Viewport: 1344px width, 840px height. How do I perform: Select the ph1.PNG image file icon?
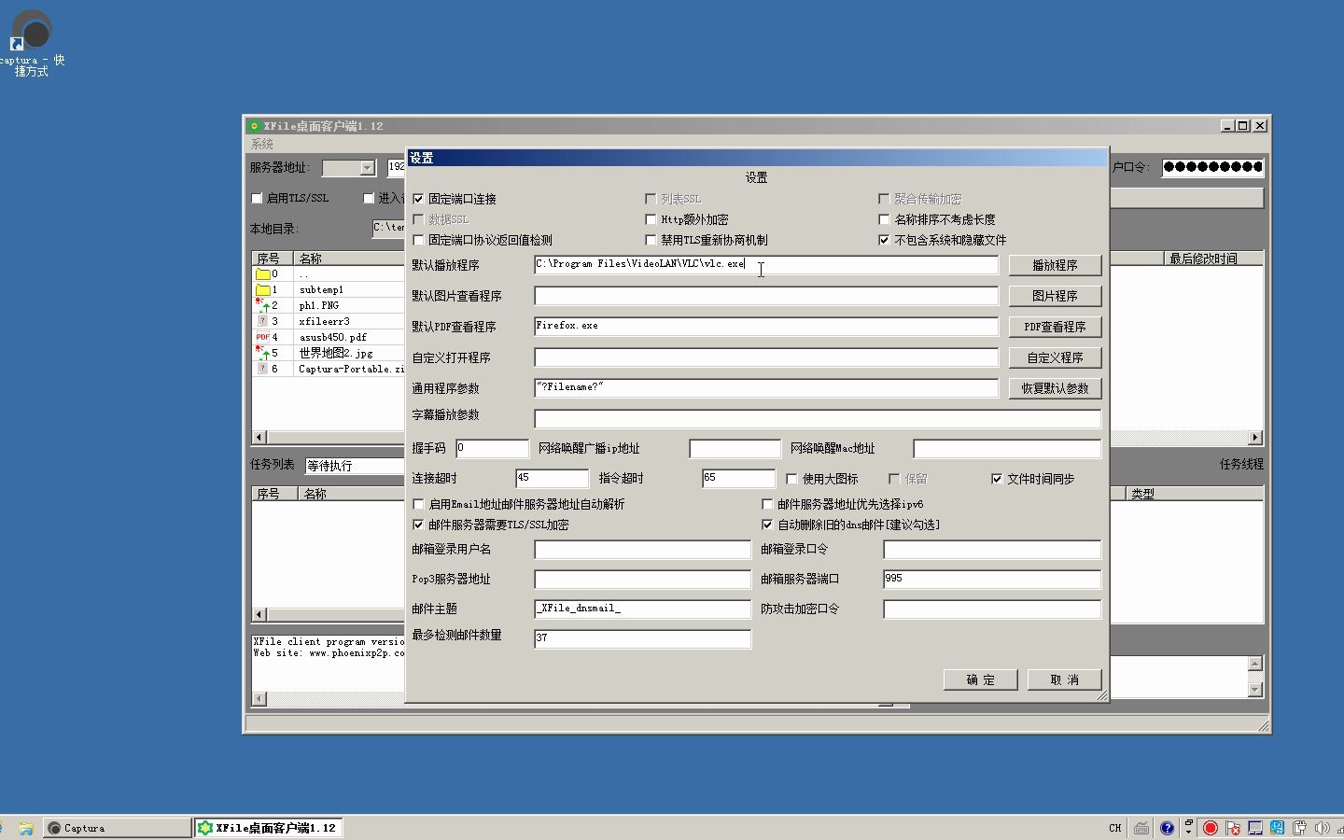coord(263,306)
